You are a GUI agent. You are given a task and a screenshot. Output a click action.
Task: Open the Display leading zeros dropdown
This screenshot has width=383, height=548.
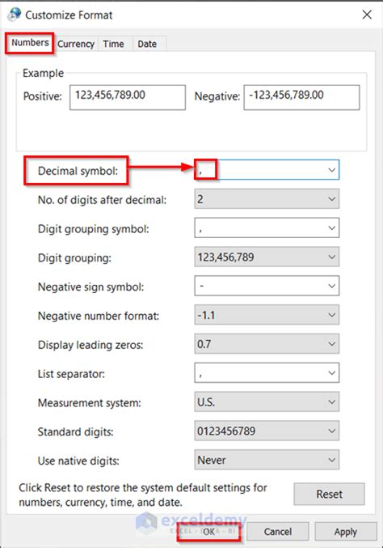coord(267,344)
